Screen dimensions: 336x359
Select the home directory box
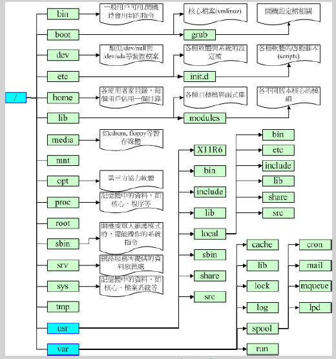(63, 97)
